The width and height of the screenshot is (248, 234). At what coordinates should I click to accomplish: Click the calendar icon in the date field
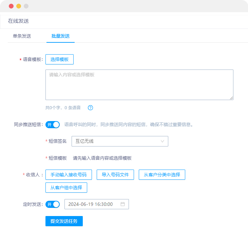pos(123,204)
